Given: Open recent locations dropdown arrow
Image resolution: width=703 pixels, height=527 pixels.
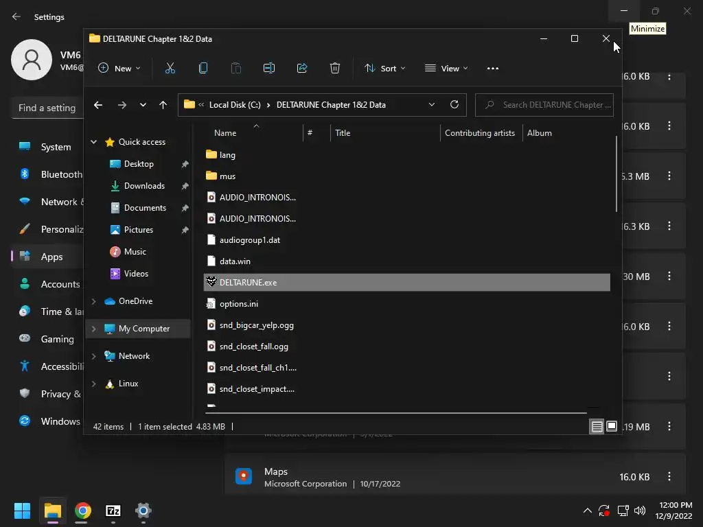Looking at the screenshot, I should pyautogui.click(x=143, y=105).
